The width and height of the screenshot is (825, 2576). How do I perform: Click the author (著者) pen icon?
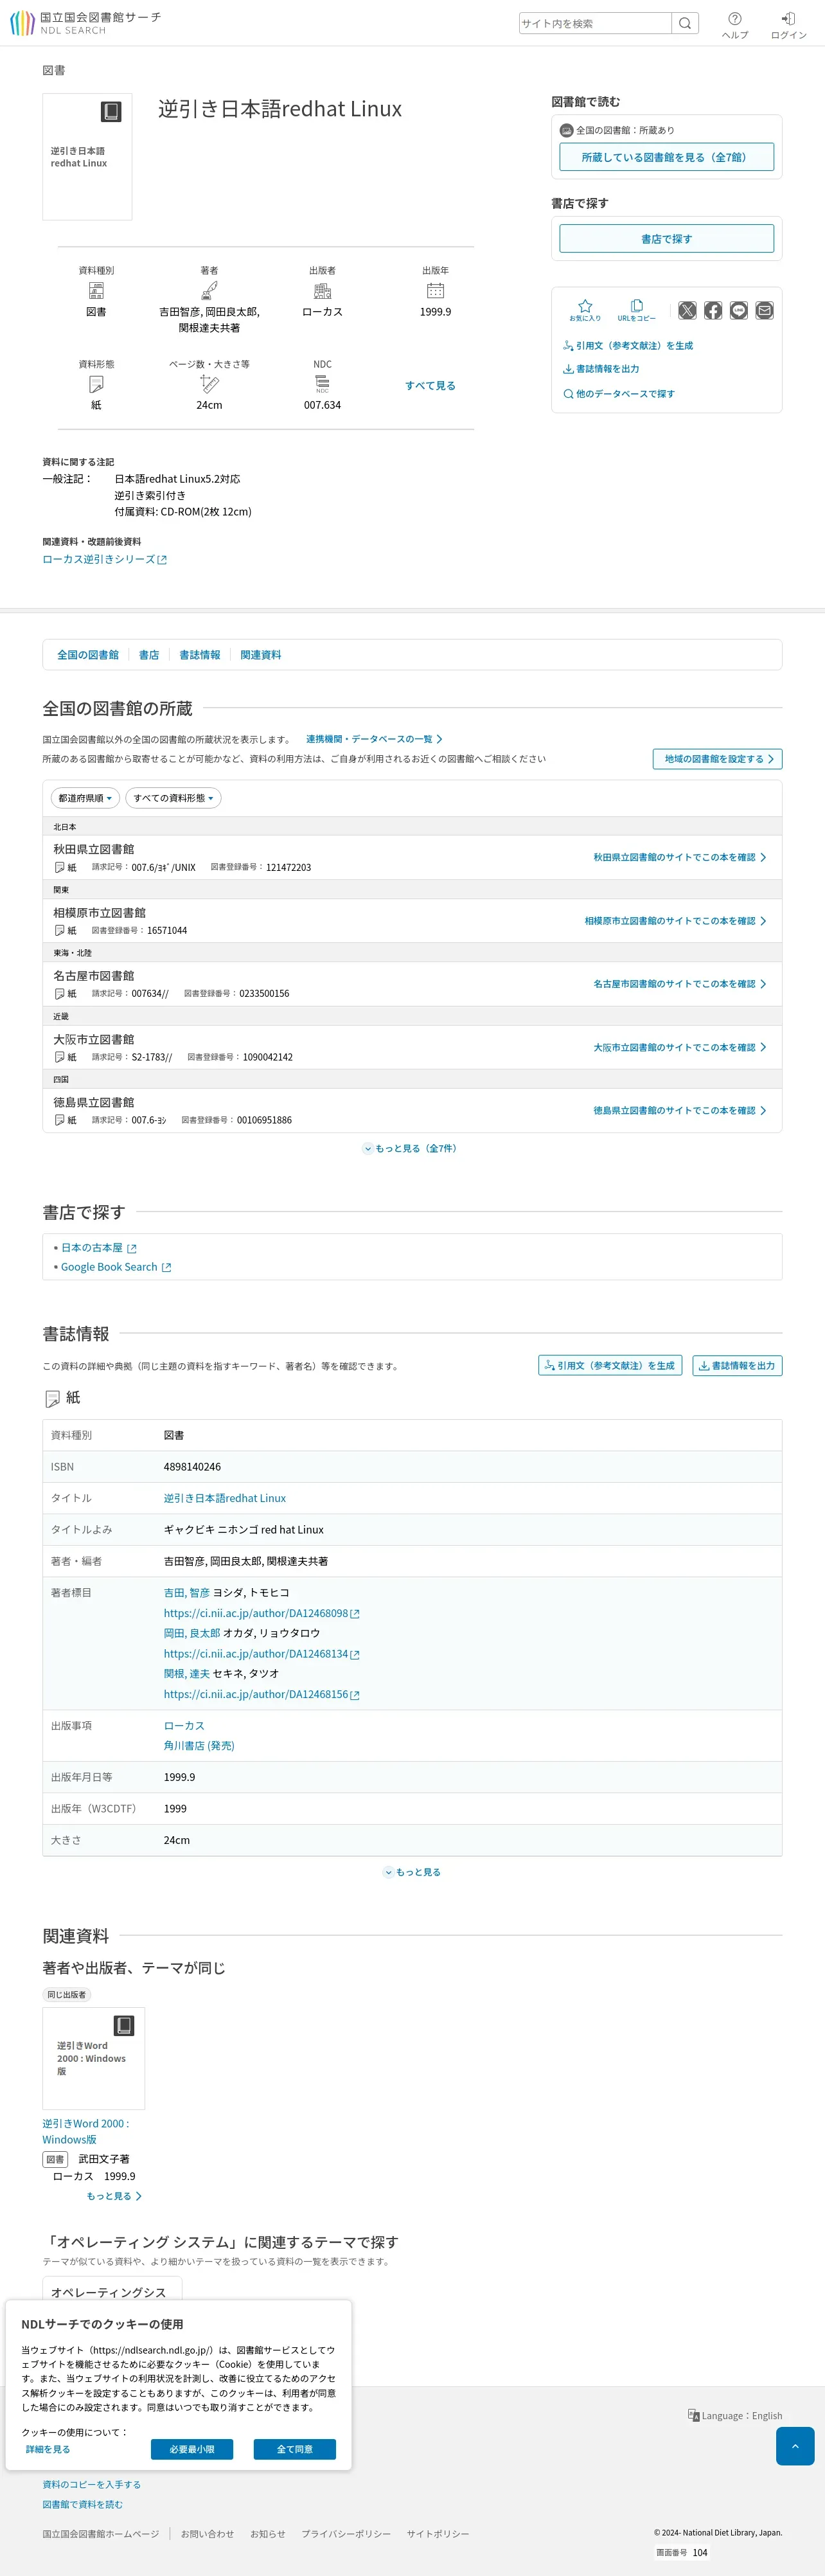(209, 291)
